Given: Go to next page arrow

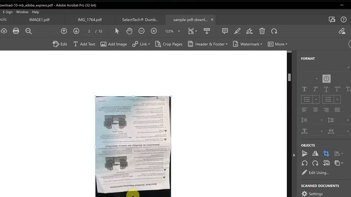Looking at the screenshot, I should [76, 31].
